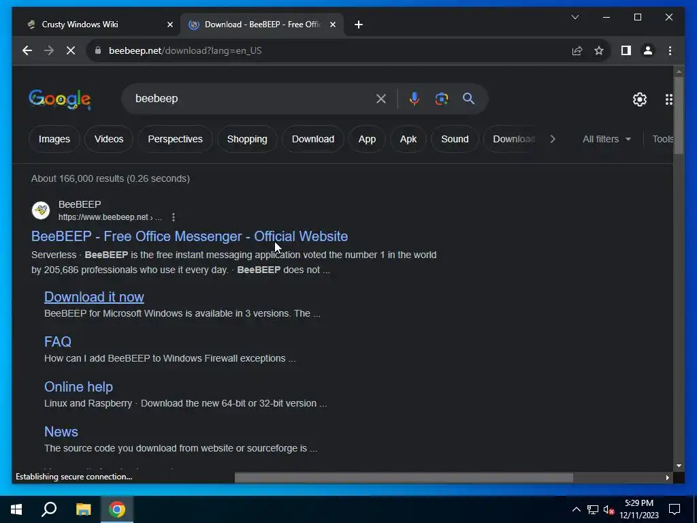Open the network status tray icon

pyautogui.click(x=593, y=509)
